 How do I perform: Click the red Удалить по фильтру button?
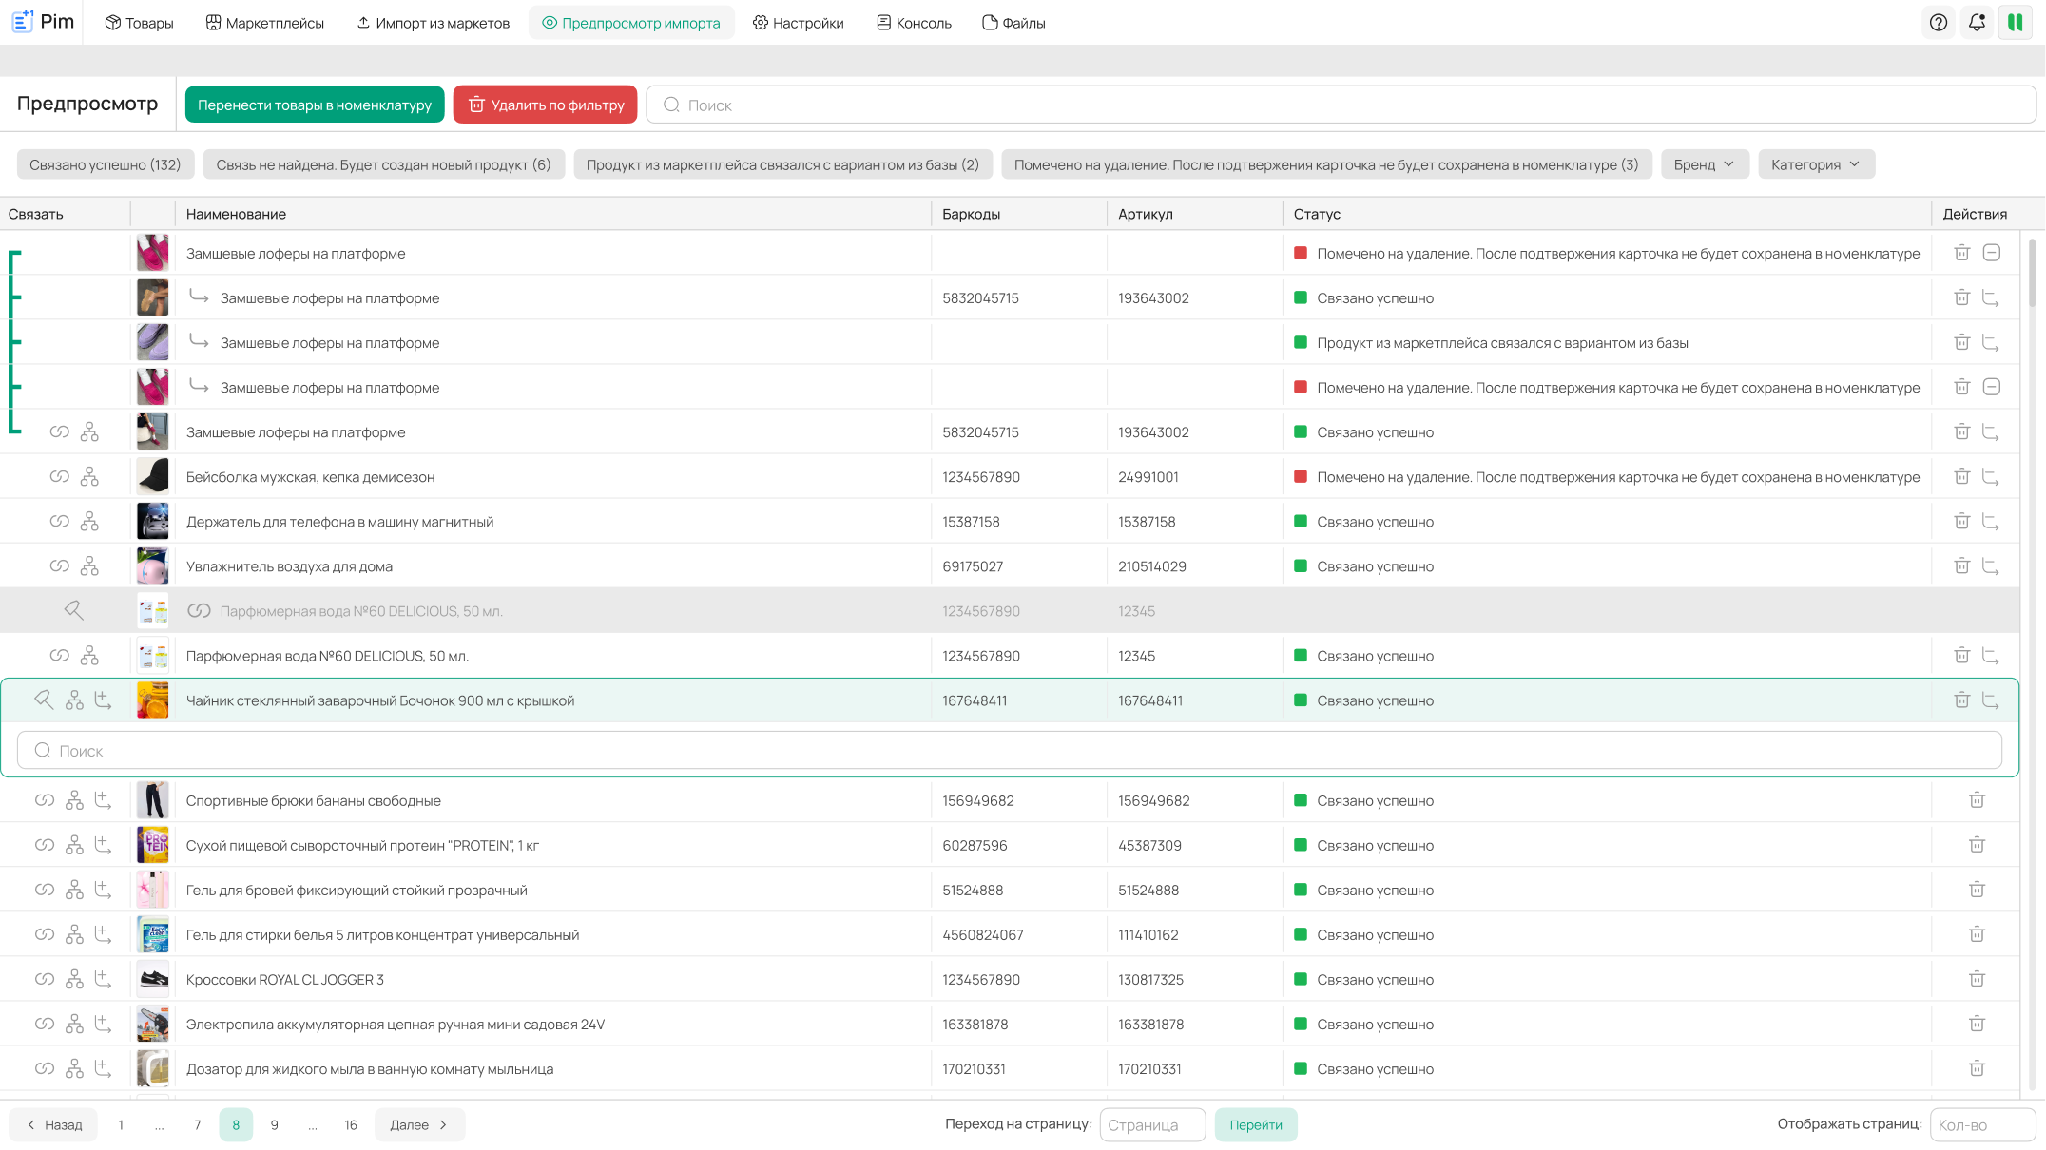click(x=546, y=105)
